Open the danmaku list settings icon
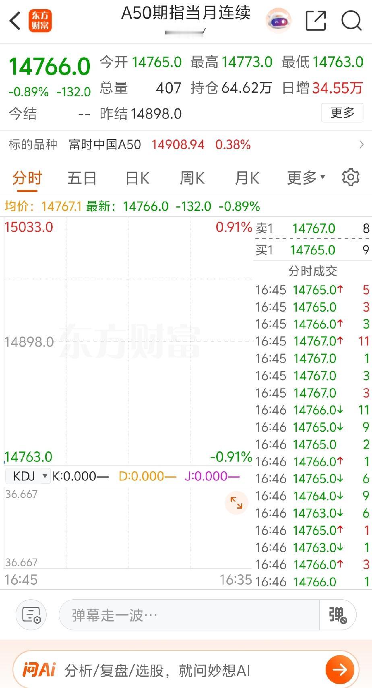 tap(31, 615)
